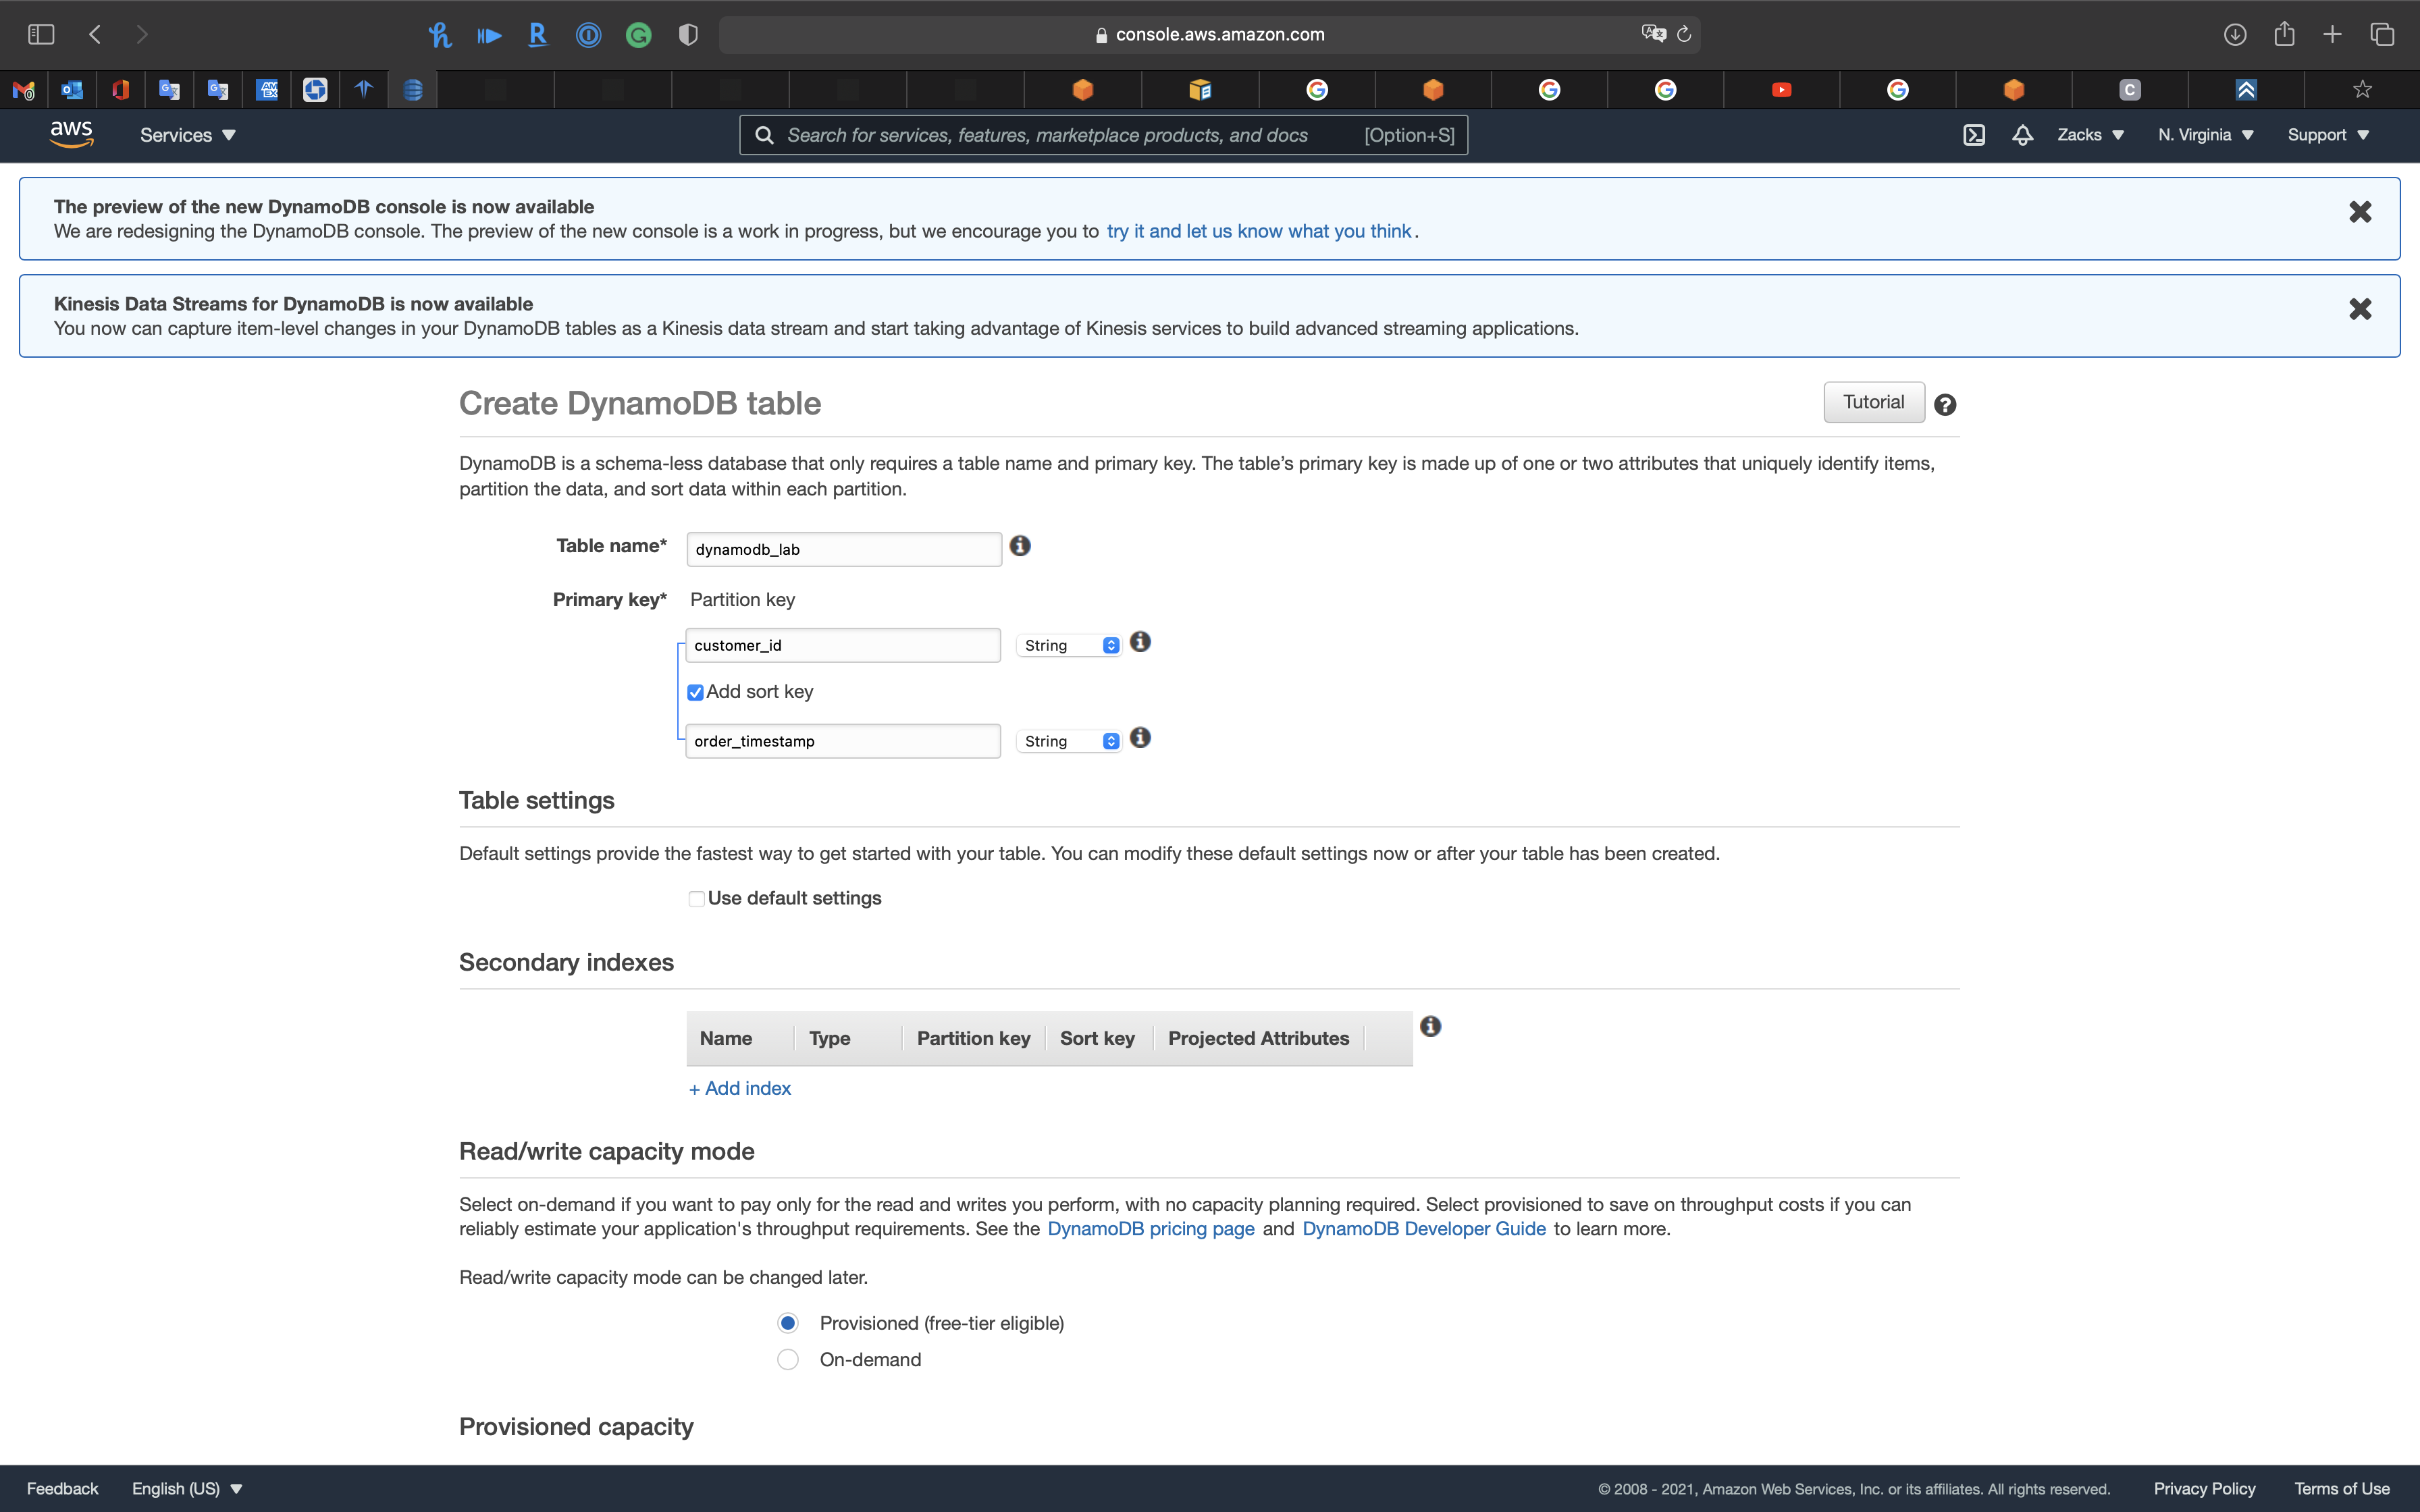Select the On-demand capacity mode
This screenshot has height=1512, width=2420.
point(788,1360)
